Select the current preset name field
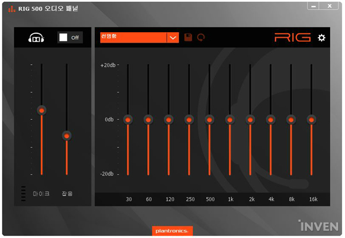345x238 pixels. pos(133,37)
